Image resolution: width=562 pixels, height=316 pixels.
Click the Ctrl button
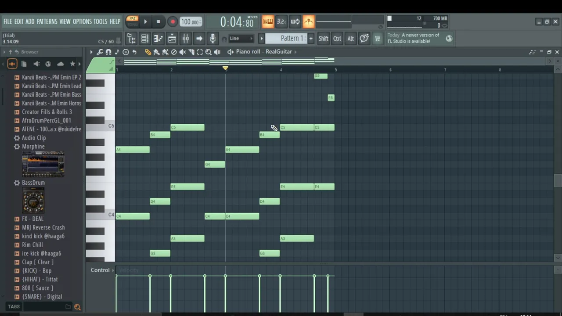pos(337,39)
